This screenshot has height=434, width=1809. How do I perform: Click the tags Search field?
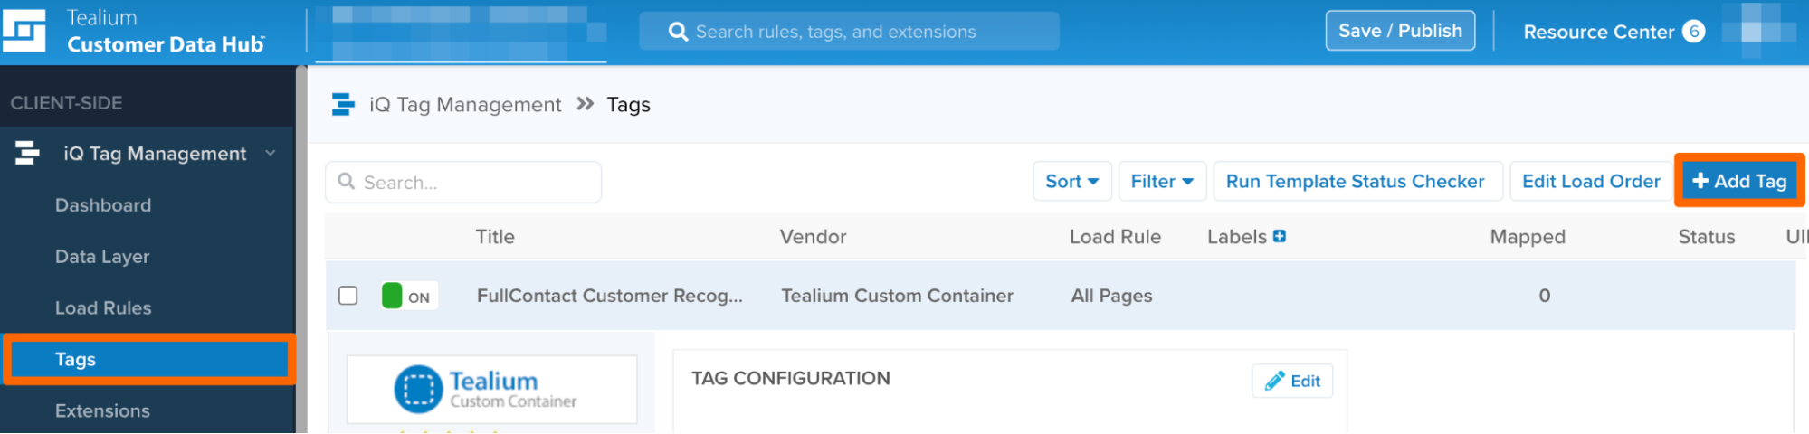click(463, 183)
